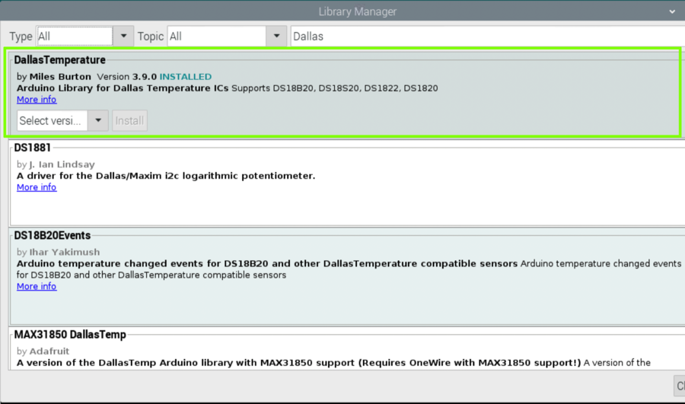
Task: Select the DallasTemperature library title
Action: (x=60, y=60)
